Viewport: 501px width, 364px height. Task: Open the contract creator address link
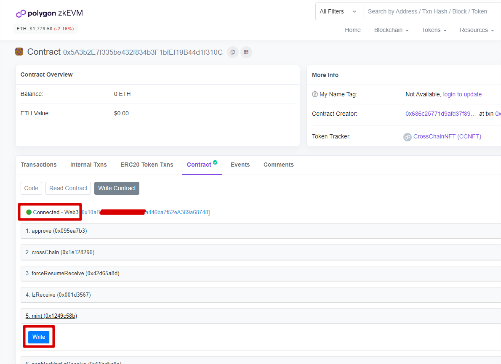tap(441, 114)
